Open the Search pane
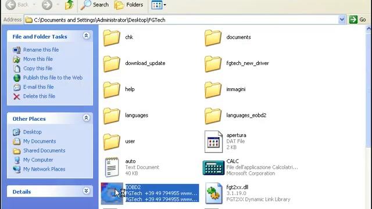The image size is (372, 209). click(94, 5)
